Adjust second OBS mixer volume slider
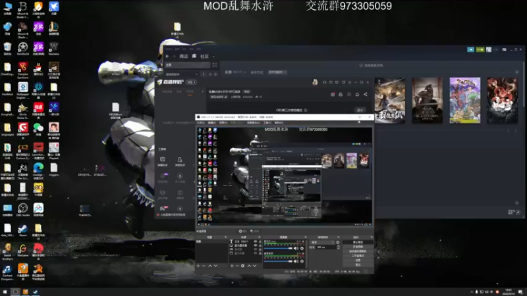The height and width of the screenshot is (296, 527). pyautogui.click(x=278, y=261)
